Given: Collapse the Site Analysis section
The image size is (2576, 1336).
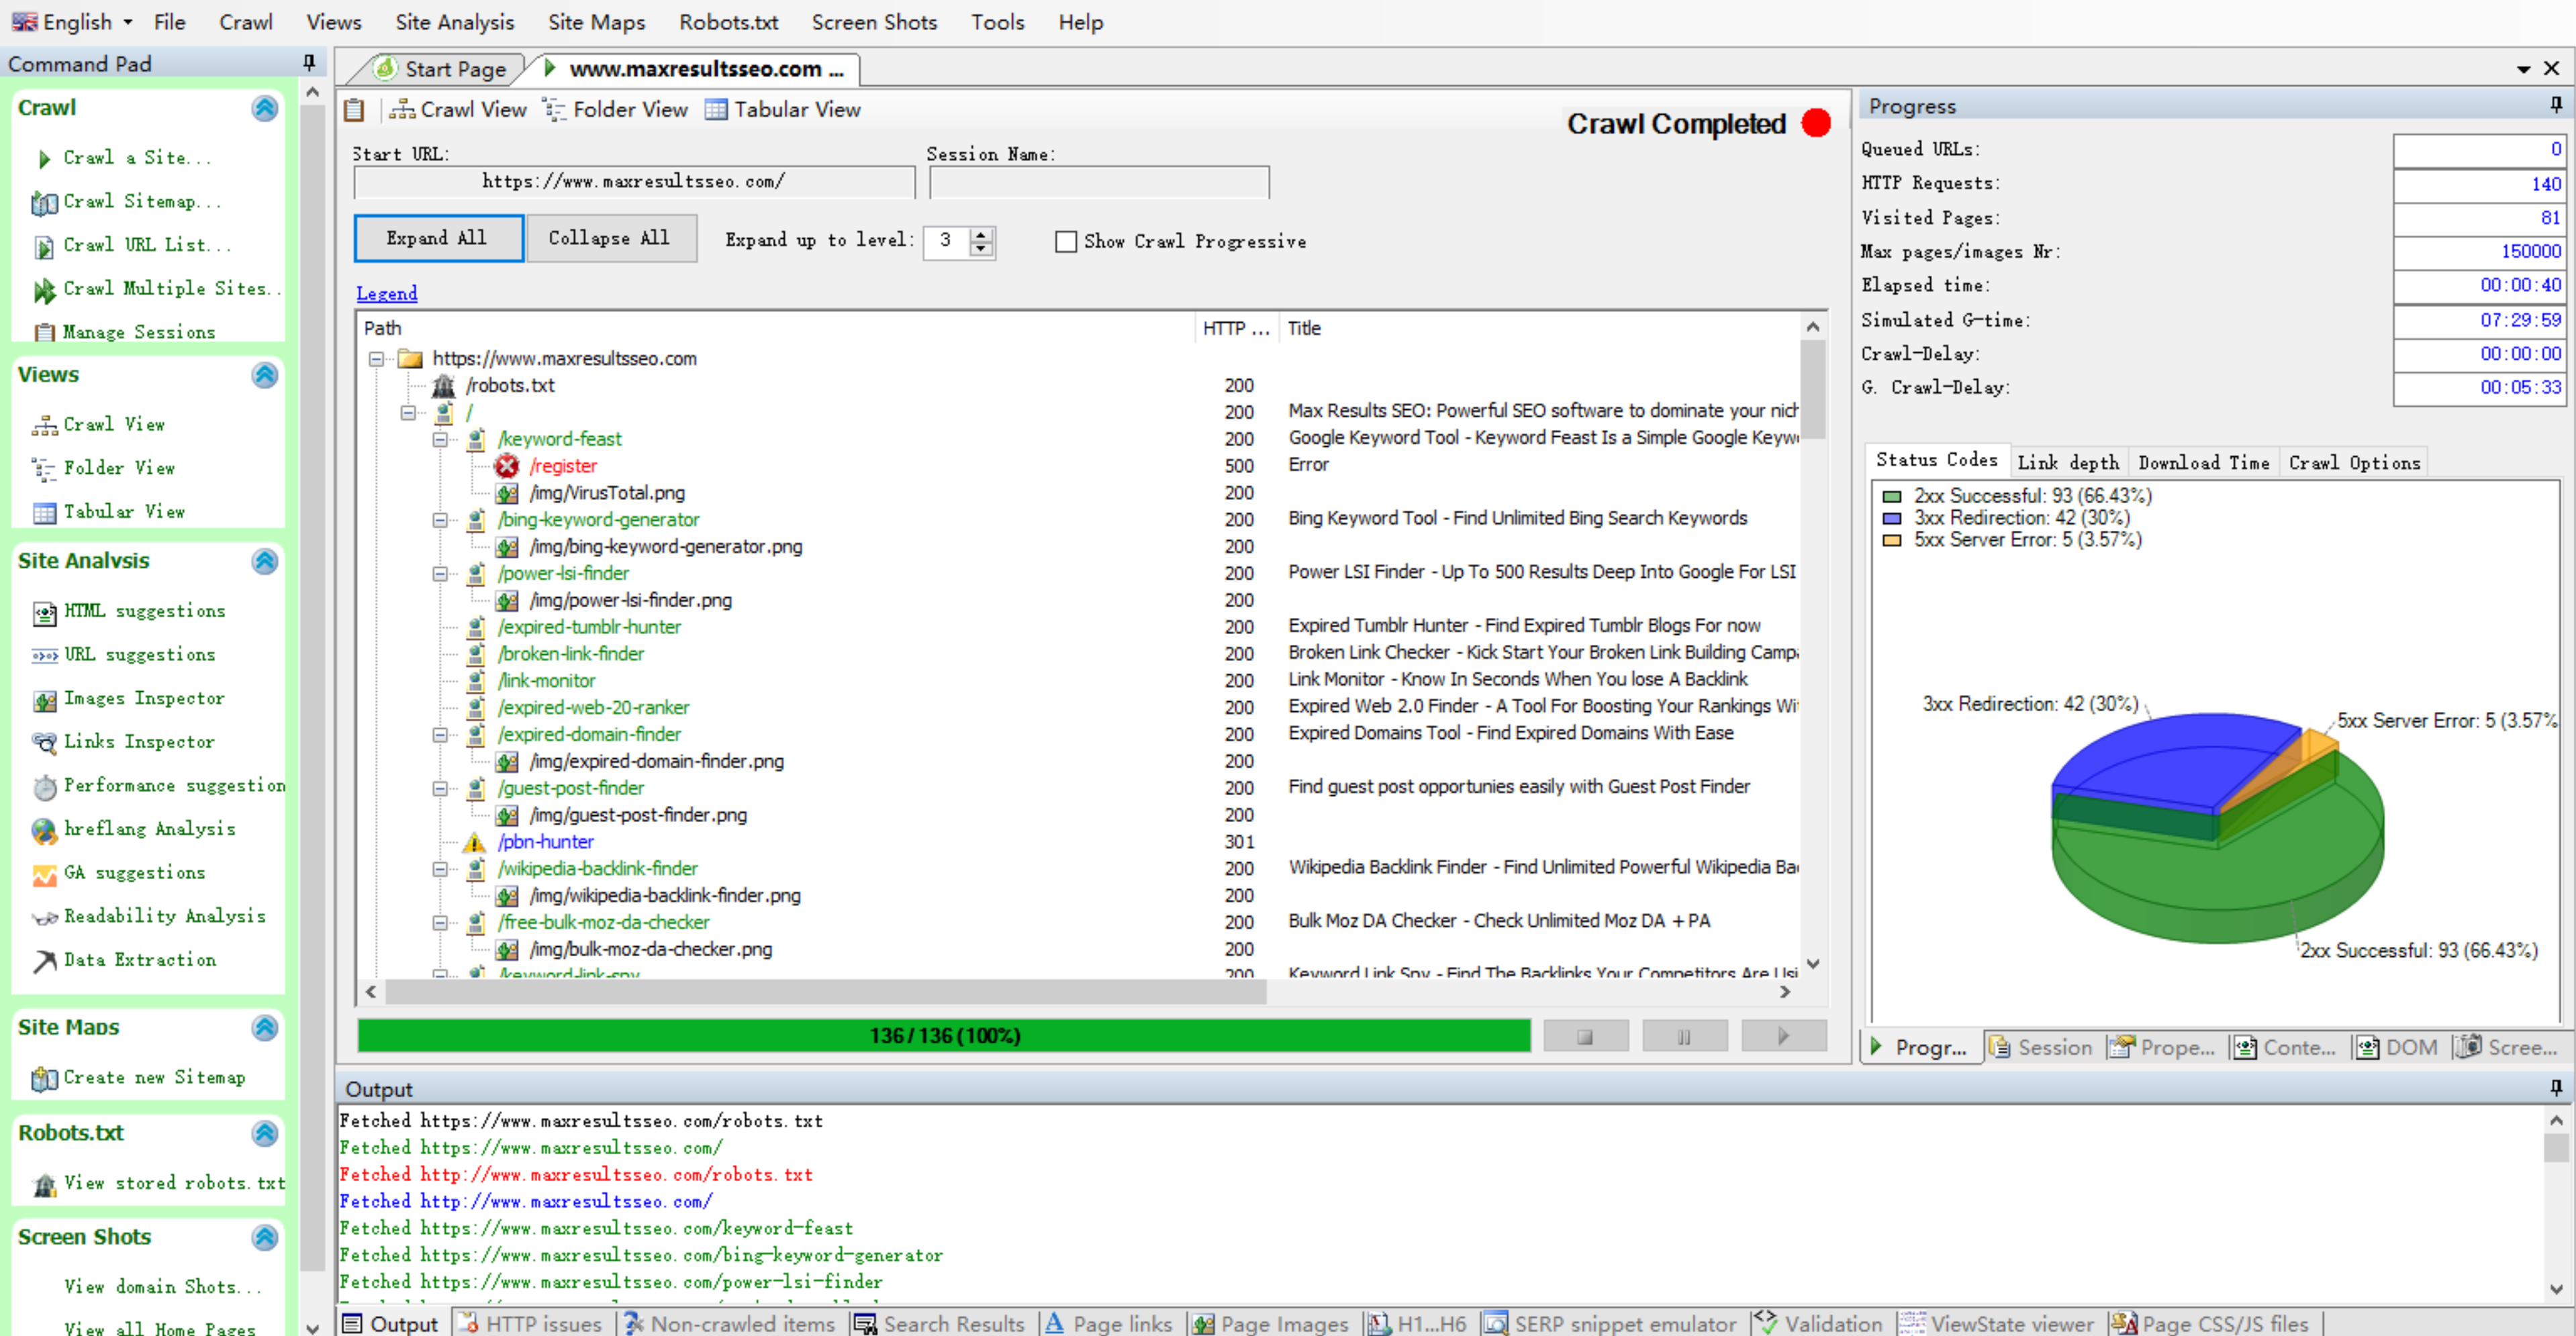Looking at the screenshot, I should tap(264, 562).
